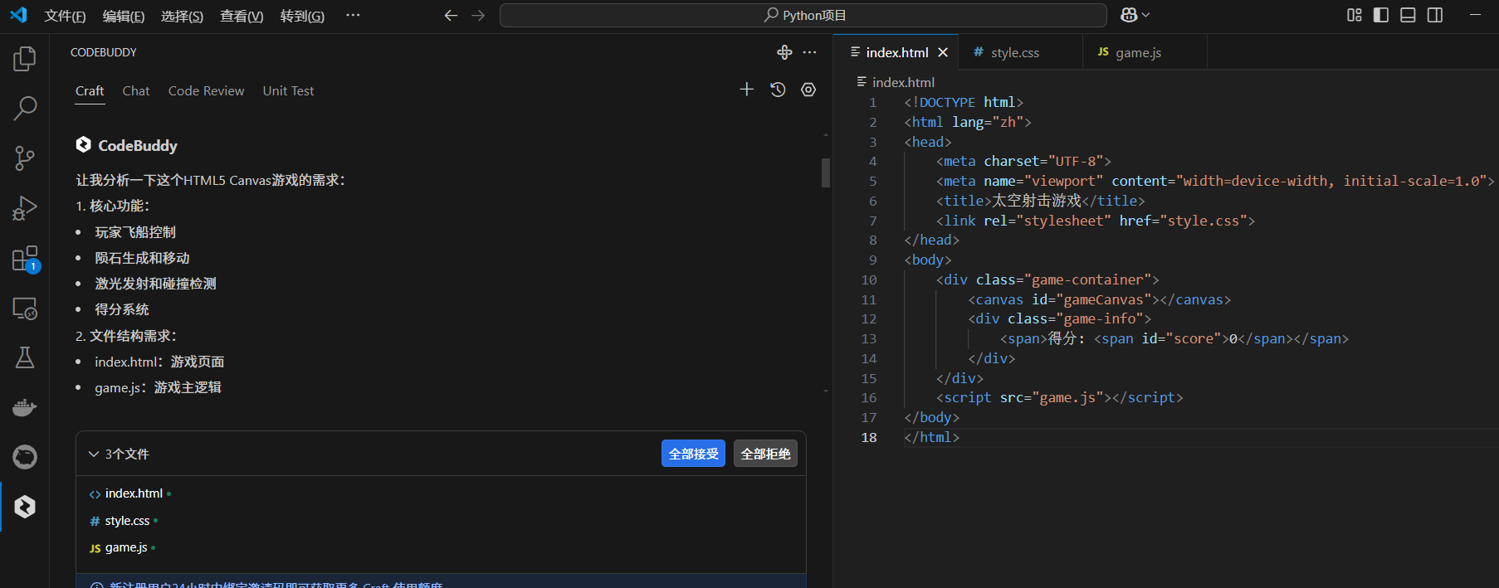1499x588 pixels.
Task: Navigate forward with the right arrow
Action: 478,15
